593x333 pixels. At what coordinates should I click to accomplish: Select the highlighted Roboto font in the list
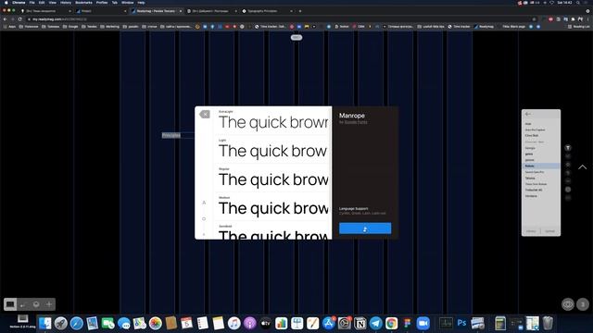coord(541,166)
